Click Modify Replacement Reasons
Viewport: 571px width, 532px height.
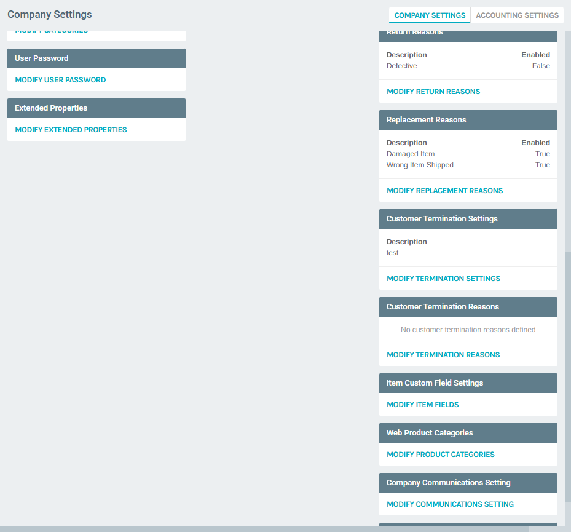point(444,190)
